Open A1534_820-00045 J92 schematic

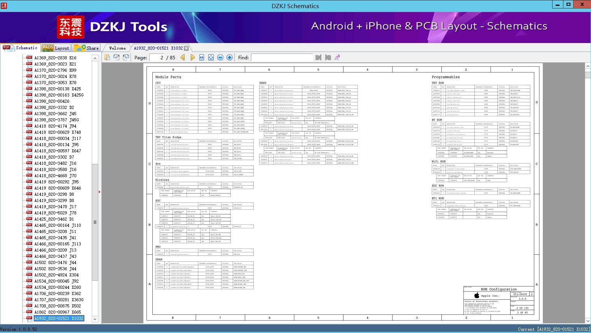[56, 281]
